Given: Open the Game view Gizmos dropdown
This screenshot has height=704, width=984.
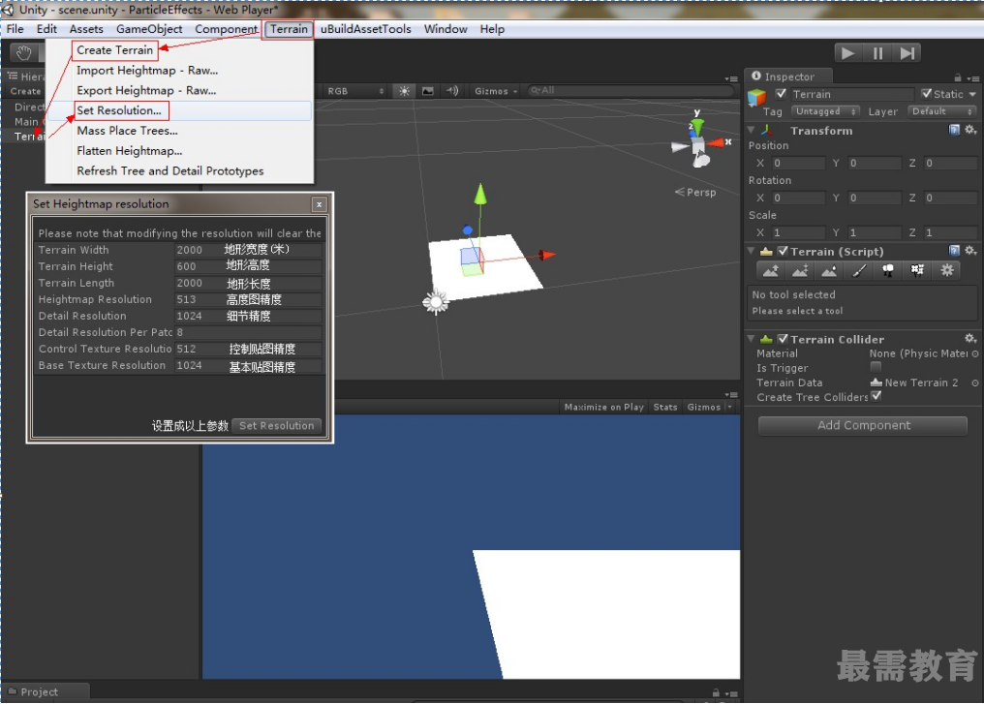Looking at the screenshot, I should (709, 408).
